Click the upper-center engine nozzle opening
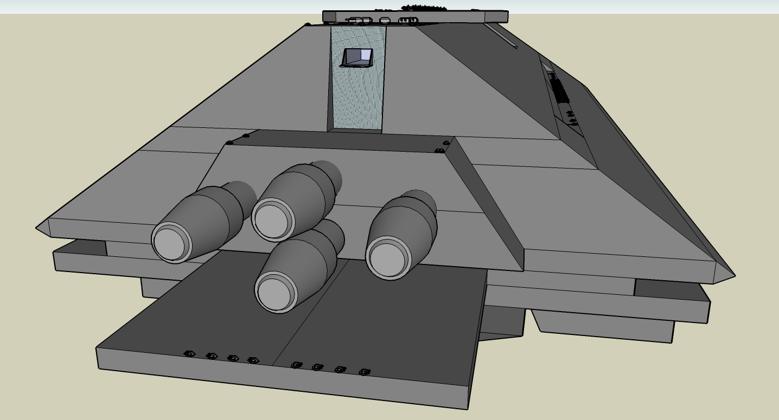This screenshot has width=779, height=420. [272, 219]
